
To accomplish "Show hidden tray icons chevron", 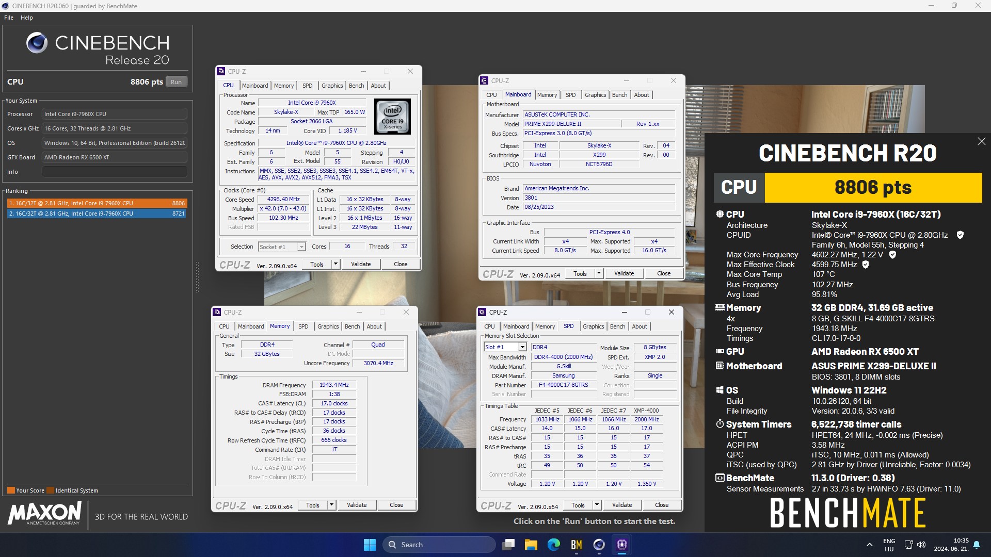I will coord(869,545).
